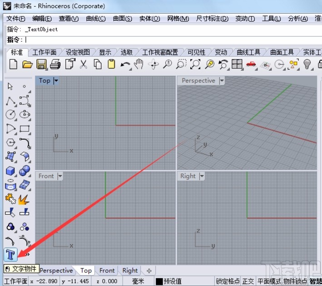Click the four viewports layout icon

click(237, 64)
